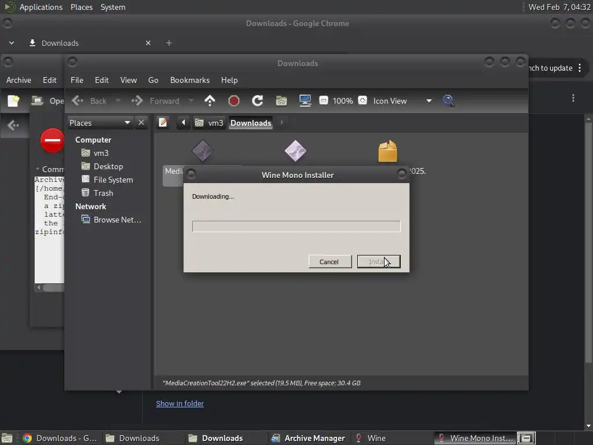The width and height of the screenshot is (593, 445).
Task: Open Computer location toolbar icon
Action: [305, 101]
